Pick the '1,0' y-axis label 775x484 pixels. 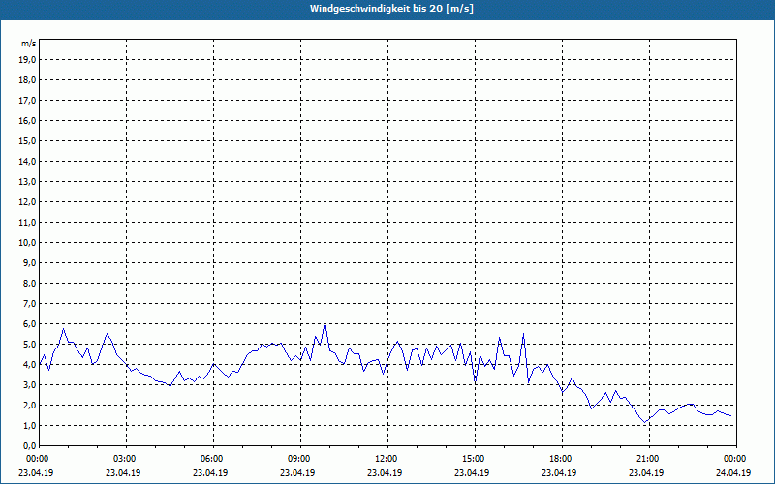click(29, 425)
